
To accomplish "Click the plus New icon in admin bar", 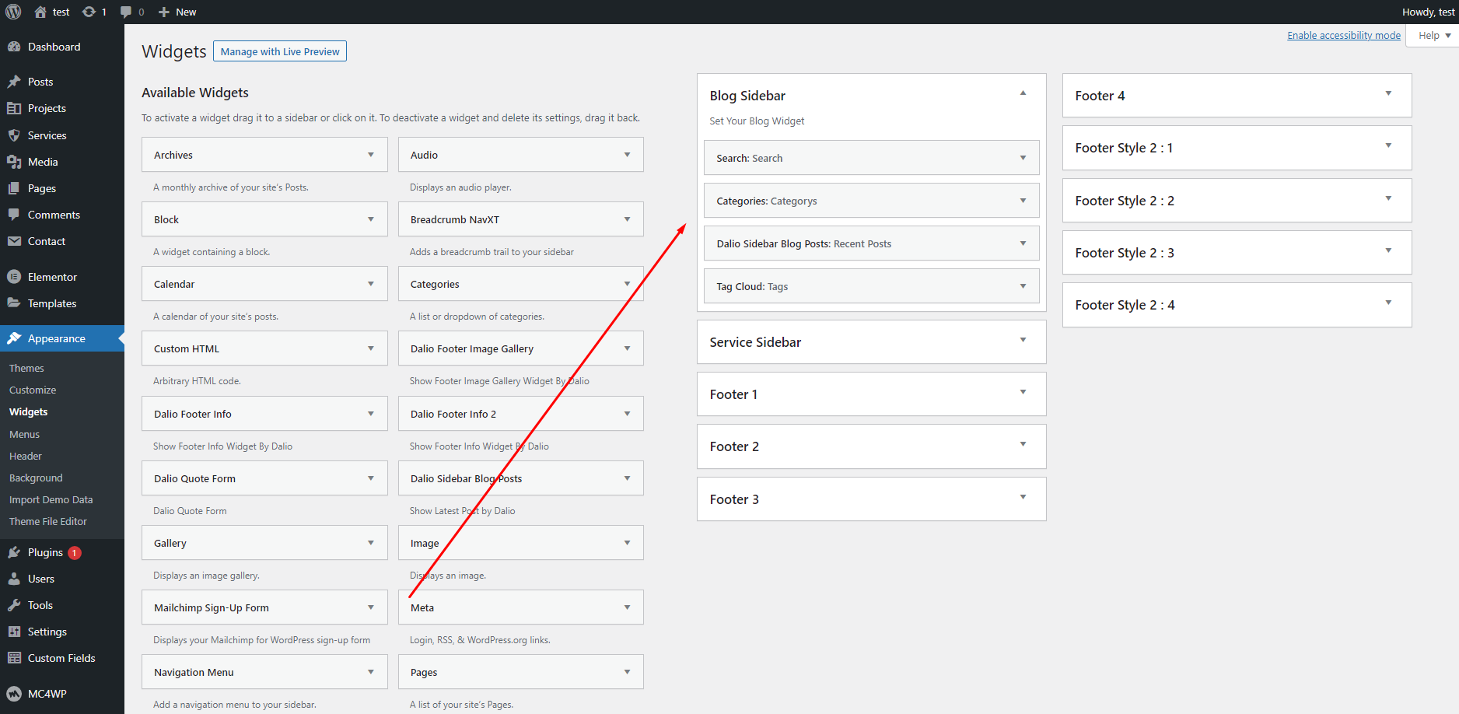I will pyautogui.click(x=163, y=12).
